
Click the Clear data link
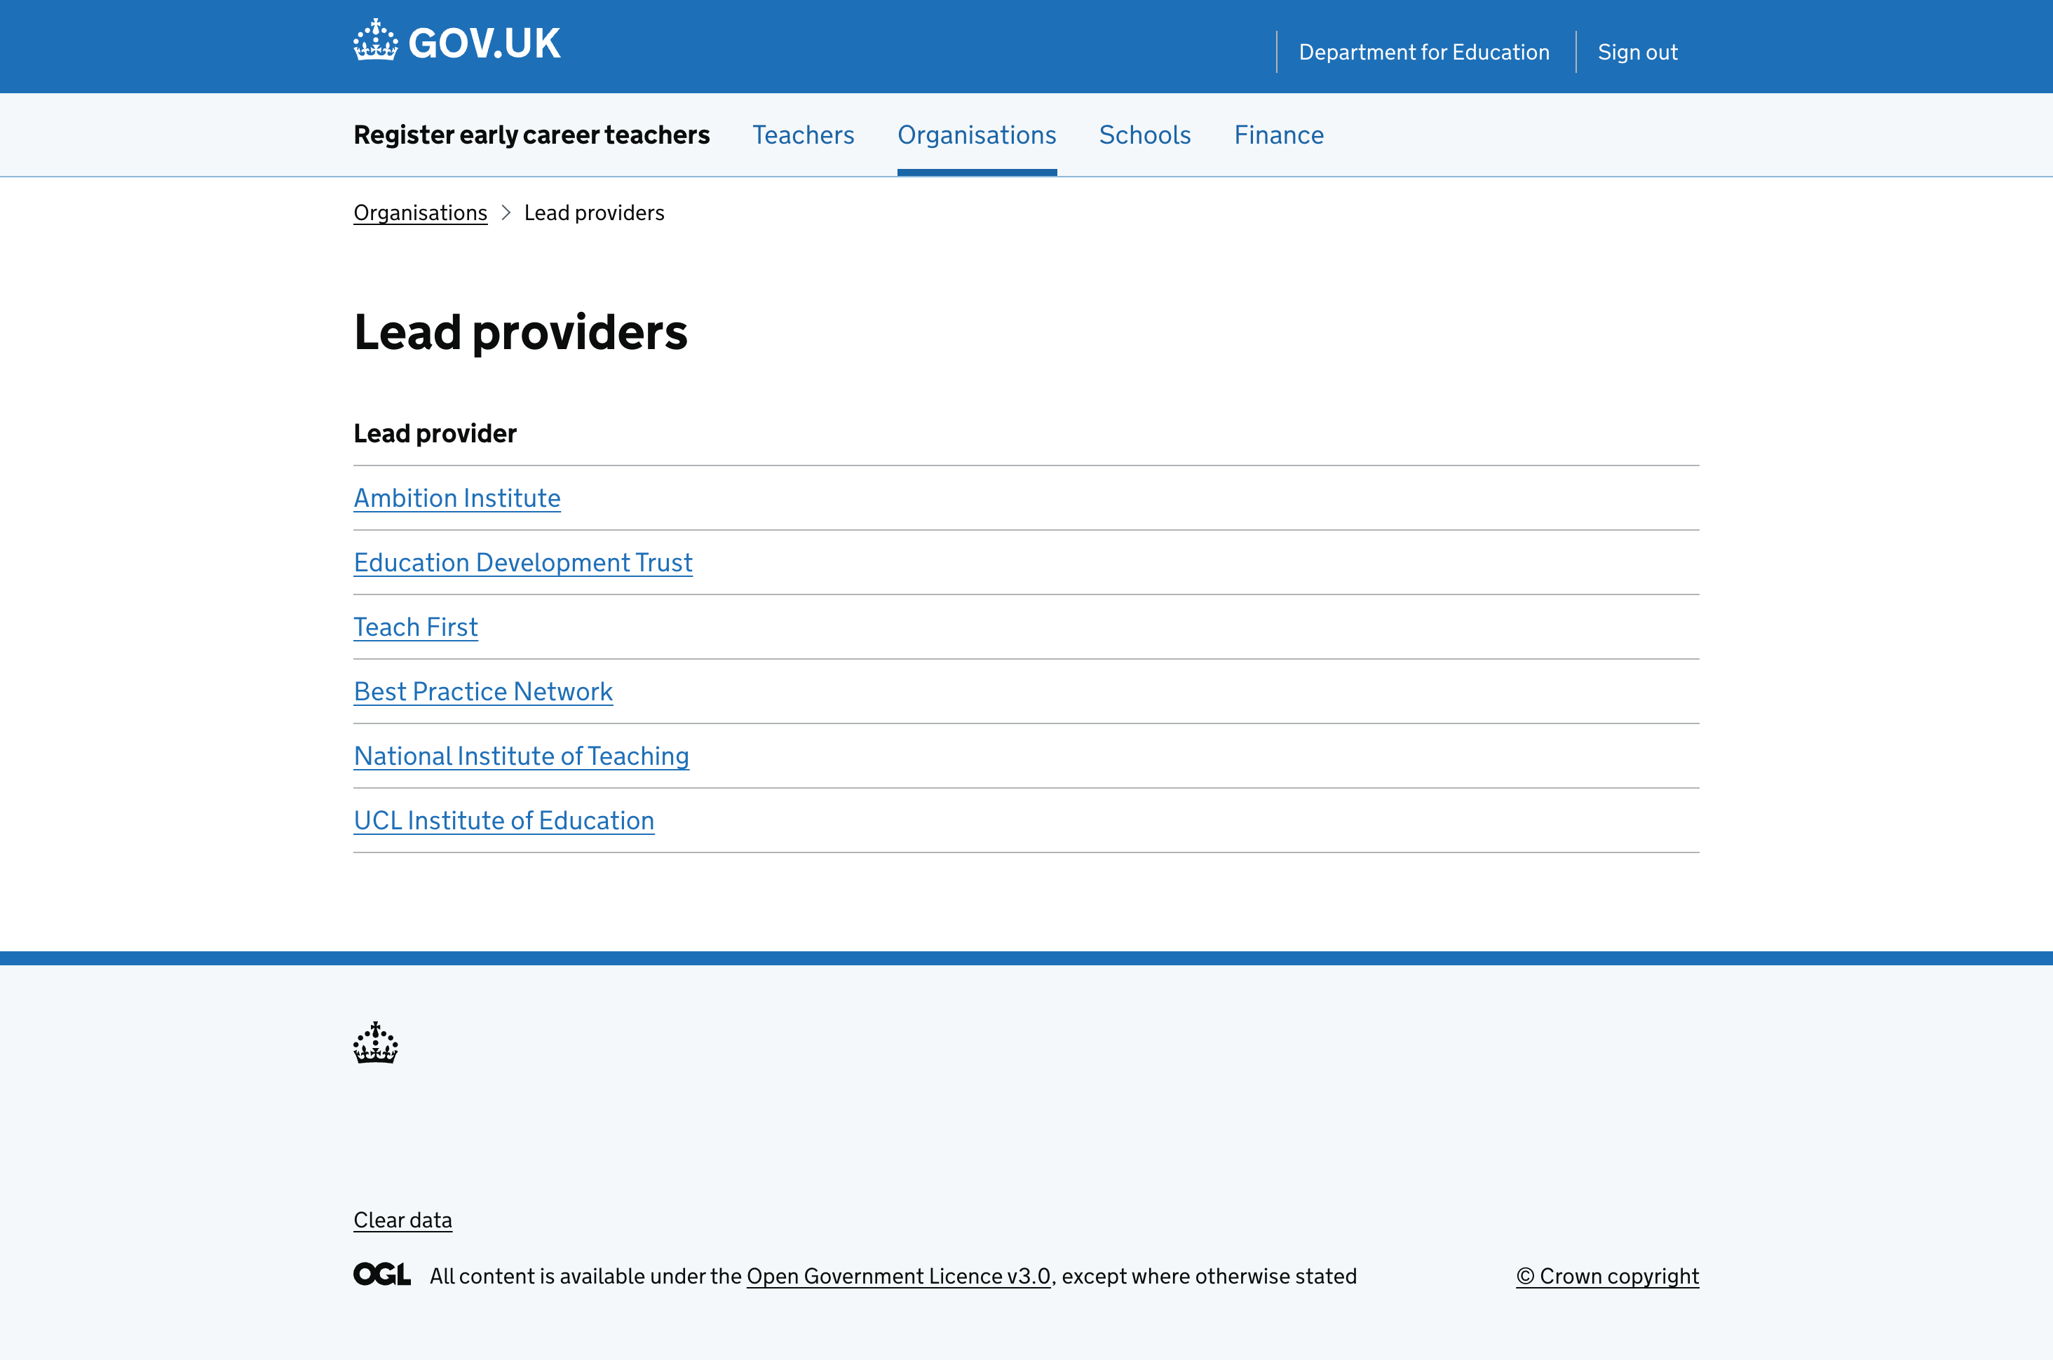[402, 1220]
